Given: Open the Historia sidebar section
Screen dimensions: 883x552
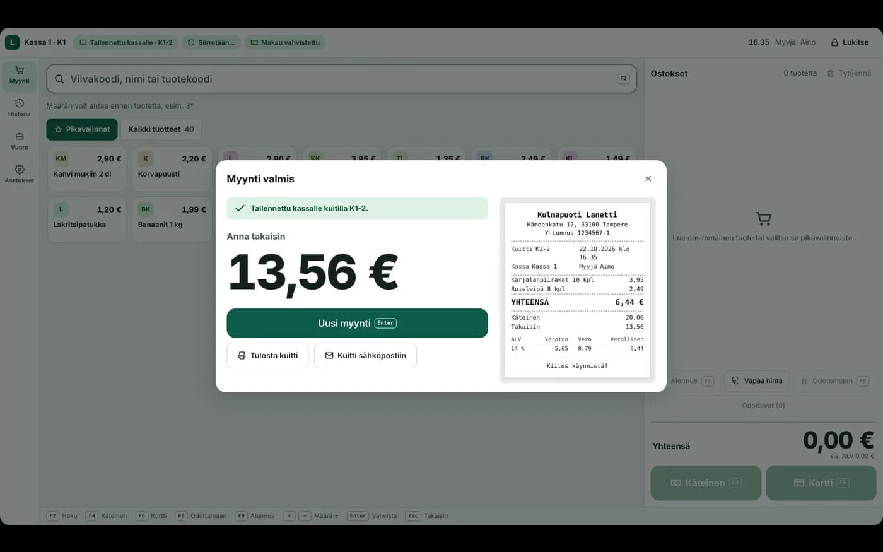Looking at the screenshot, I should (x=19, y=108).
